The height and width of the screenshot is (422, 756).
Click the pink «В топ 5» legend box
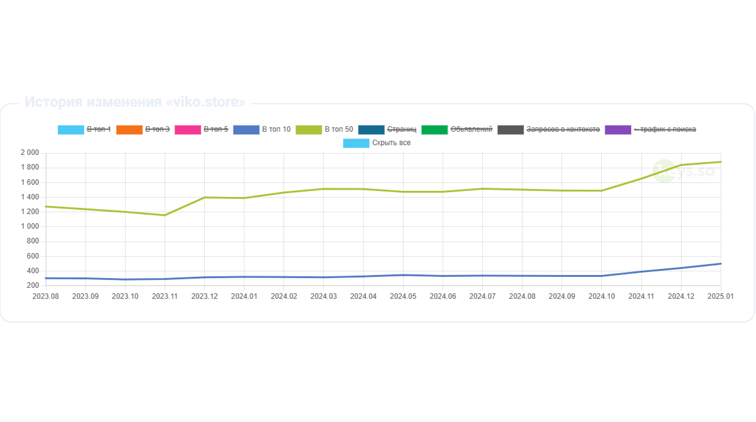tap(188, 129)
